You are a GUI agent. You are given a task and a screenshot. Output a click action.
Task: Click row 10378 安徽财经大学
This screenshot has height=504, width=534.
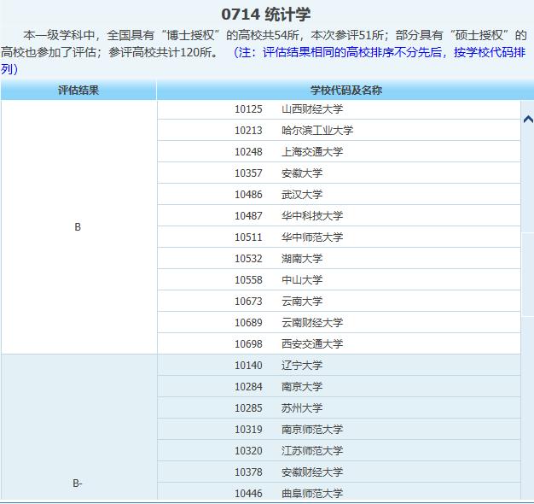tap(339, 472)
